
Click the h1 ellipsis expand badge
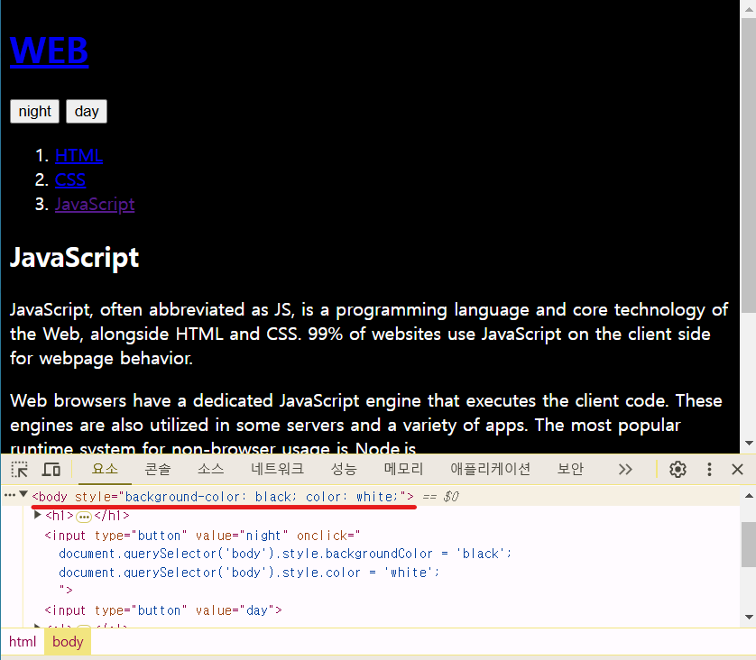point(84,517)
